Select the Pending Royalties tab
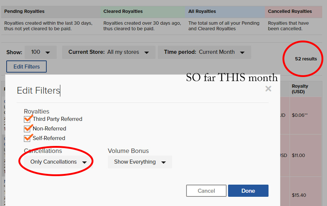Image resolution: width=327 pixels, height=206 pixels. 51,12
